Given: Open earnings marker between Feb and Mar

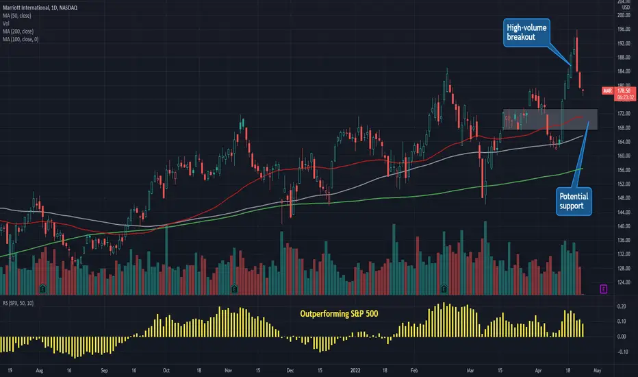Looking at the screenshot, I should pos(444,289).
